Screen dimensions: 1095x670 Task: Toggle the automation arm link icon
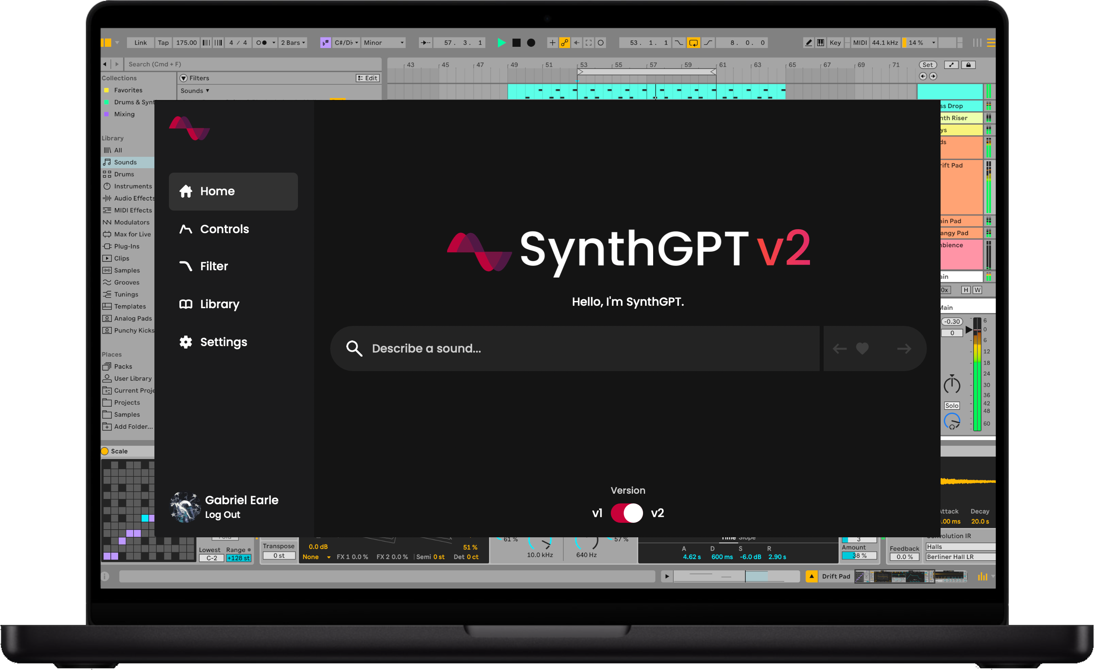coord(564,43)
